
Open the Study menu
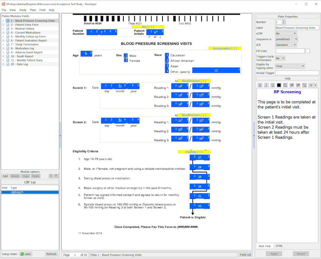point(23,10)
